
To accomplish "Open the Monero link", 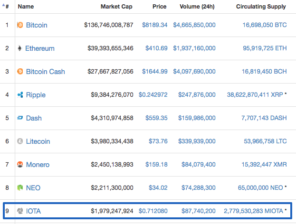I will point(38,165).
